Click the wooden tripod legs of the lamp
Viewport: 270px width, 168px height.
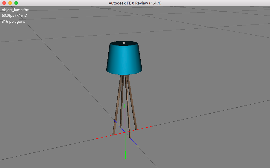[x=125, y=107]
